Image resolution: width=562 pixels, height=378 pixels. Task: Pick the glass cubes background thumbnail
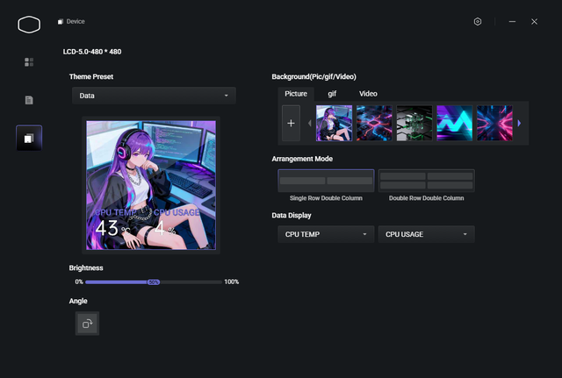(x=414, y=124)
